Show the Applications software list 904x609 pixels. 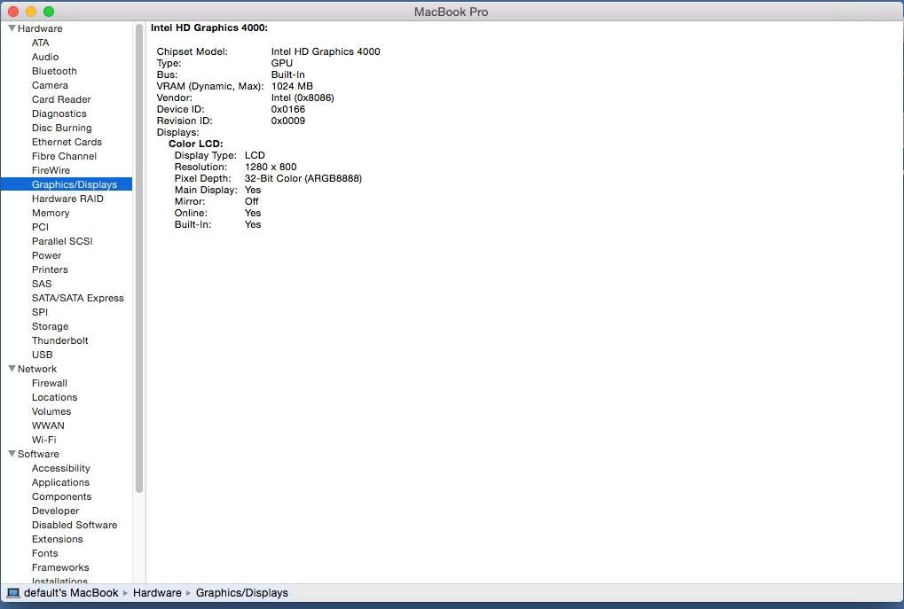pyautogui.click(x=60, y=482)
